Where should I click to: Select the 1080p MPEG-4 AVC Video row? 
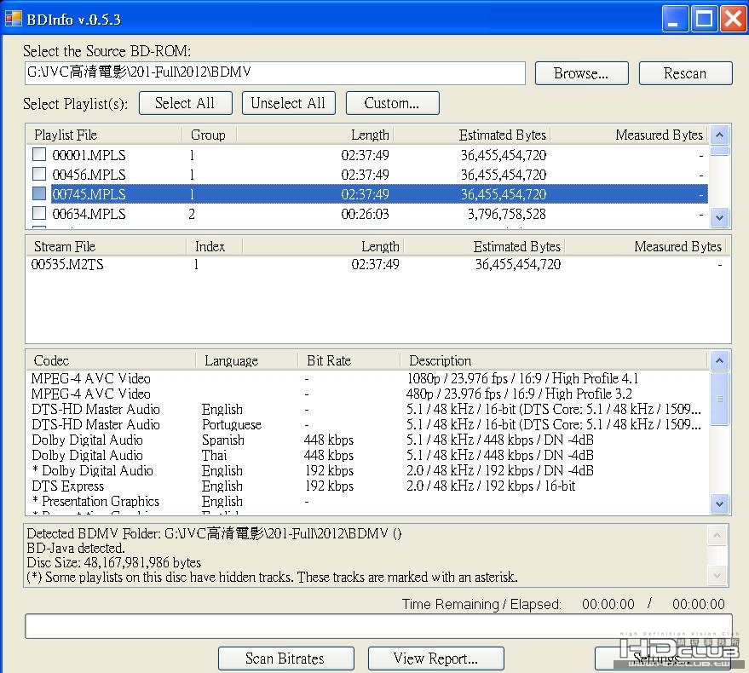tap(367, 378)
